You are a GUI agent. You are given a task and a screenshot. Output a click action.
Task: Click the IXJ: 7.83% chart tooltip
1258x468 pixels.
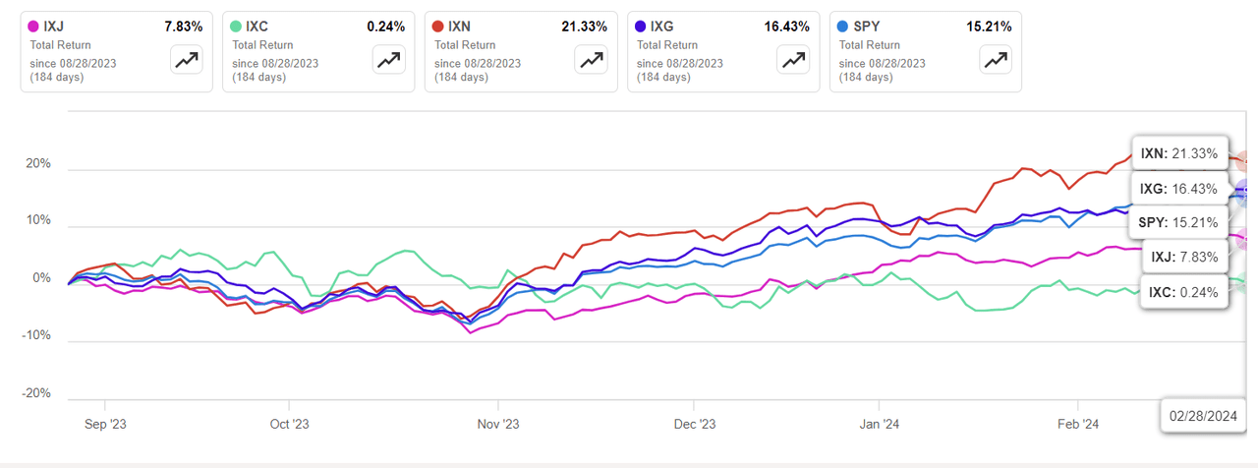click(1183, 257)
